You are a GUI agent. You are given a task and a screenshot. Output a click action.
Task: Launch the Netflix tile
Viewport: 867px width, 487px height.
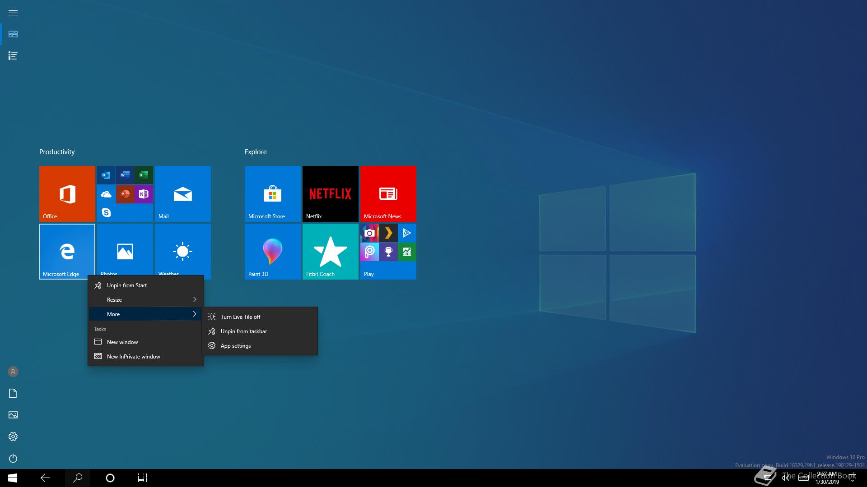(x=331, y=194)
